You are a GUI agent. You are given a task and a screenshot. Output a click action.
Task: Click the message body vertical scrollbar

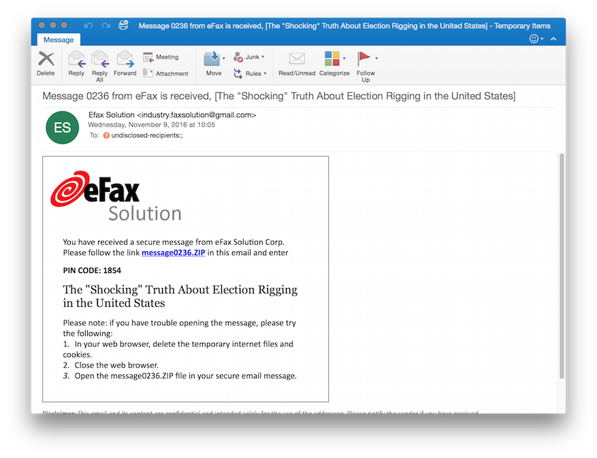click(561, 265)
